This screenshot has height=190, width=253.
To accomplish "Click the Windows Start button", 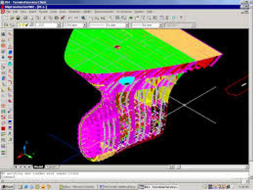I will 8,187.
